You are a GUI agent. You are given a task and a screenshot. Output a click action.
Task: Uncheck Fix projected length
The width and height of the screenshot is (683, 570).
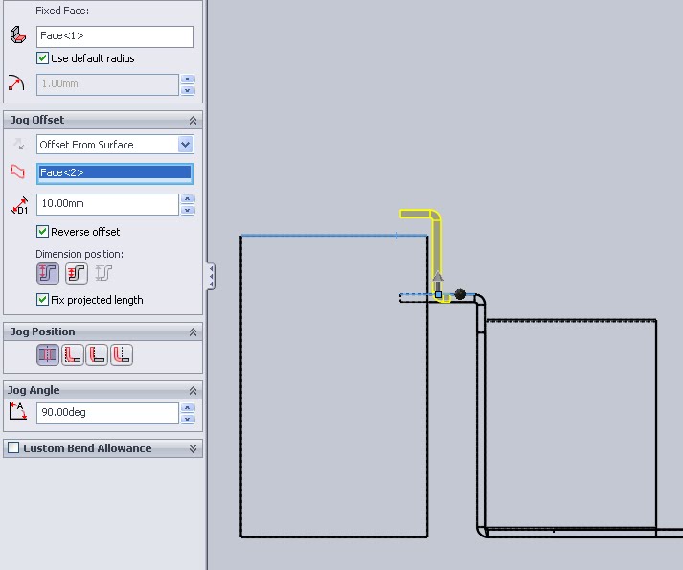click(42, 300)
